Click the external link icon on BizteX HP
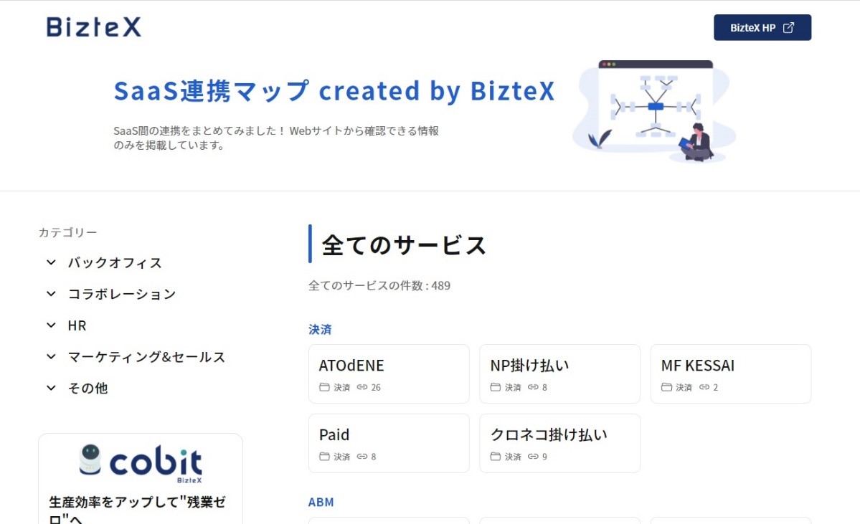Image resolution: width=860 pixels, height=524 pixels. [x=788, y=27]
